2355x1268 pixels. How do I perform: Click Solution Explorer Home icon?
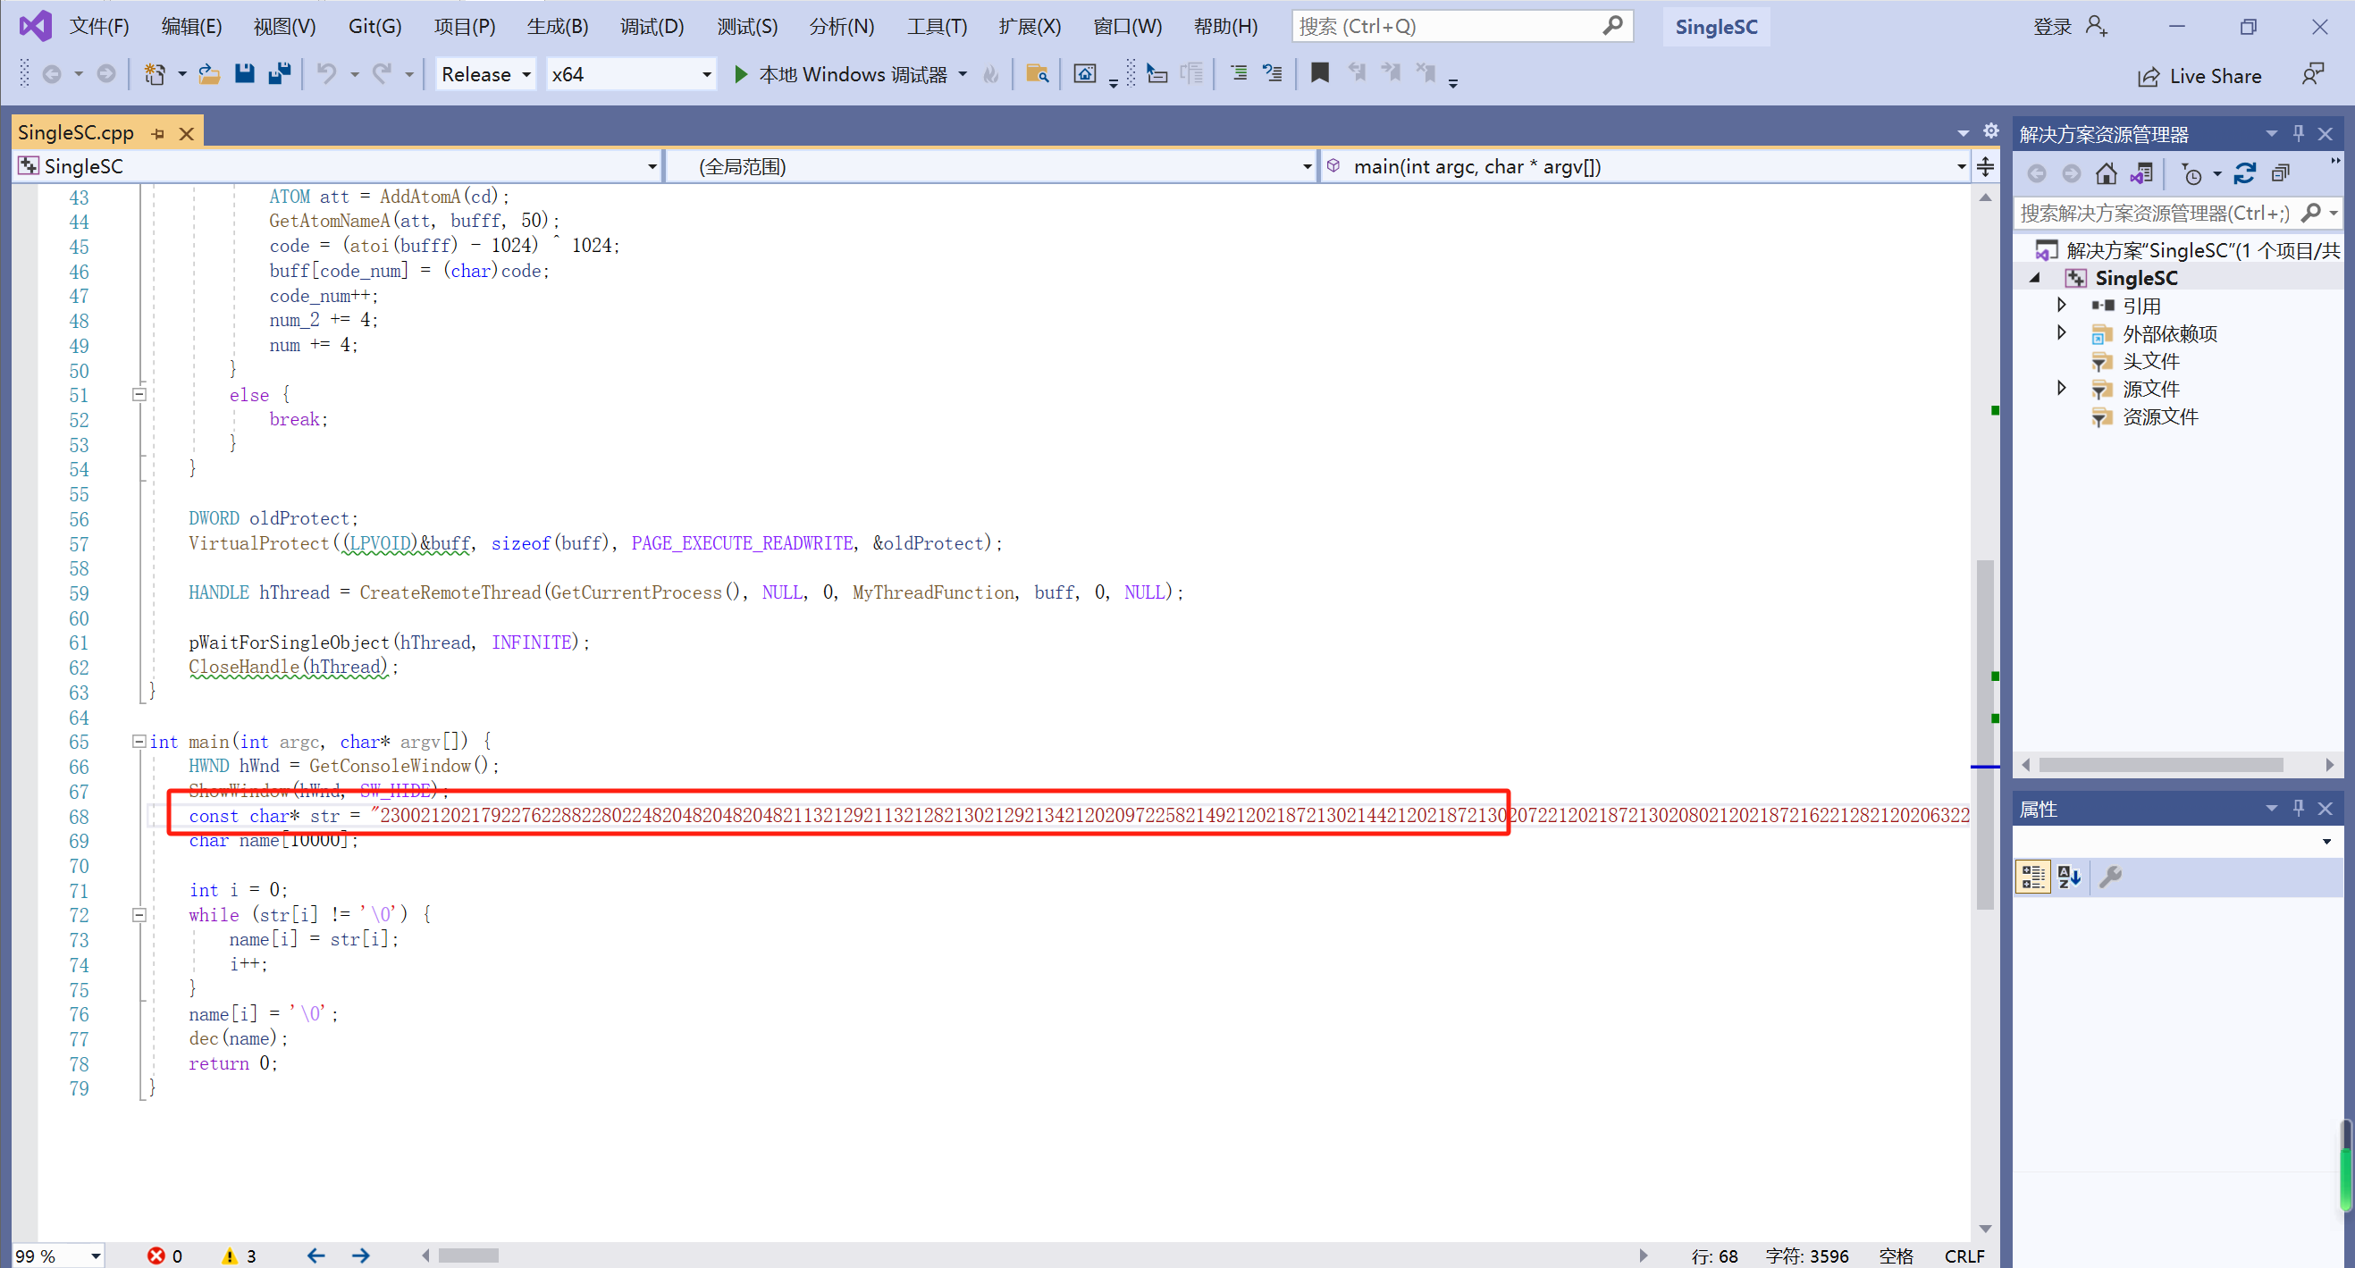[2106, 172]
